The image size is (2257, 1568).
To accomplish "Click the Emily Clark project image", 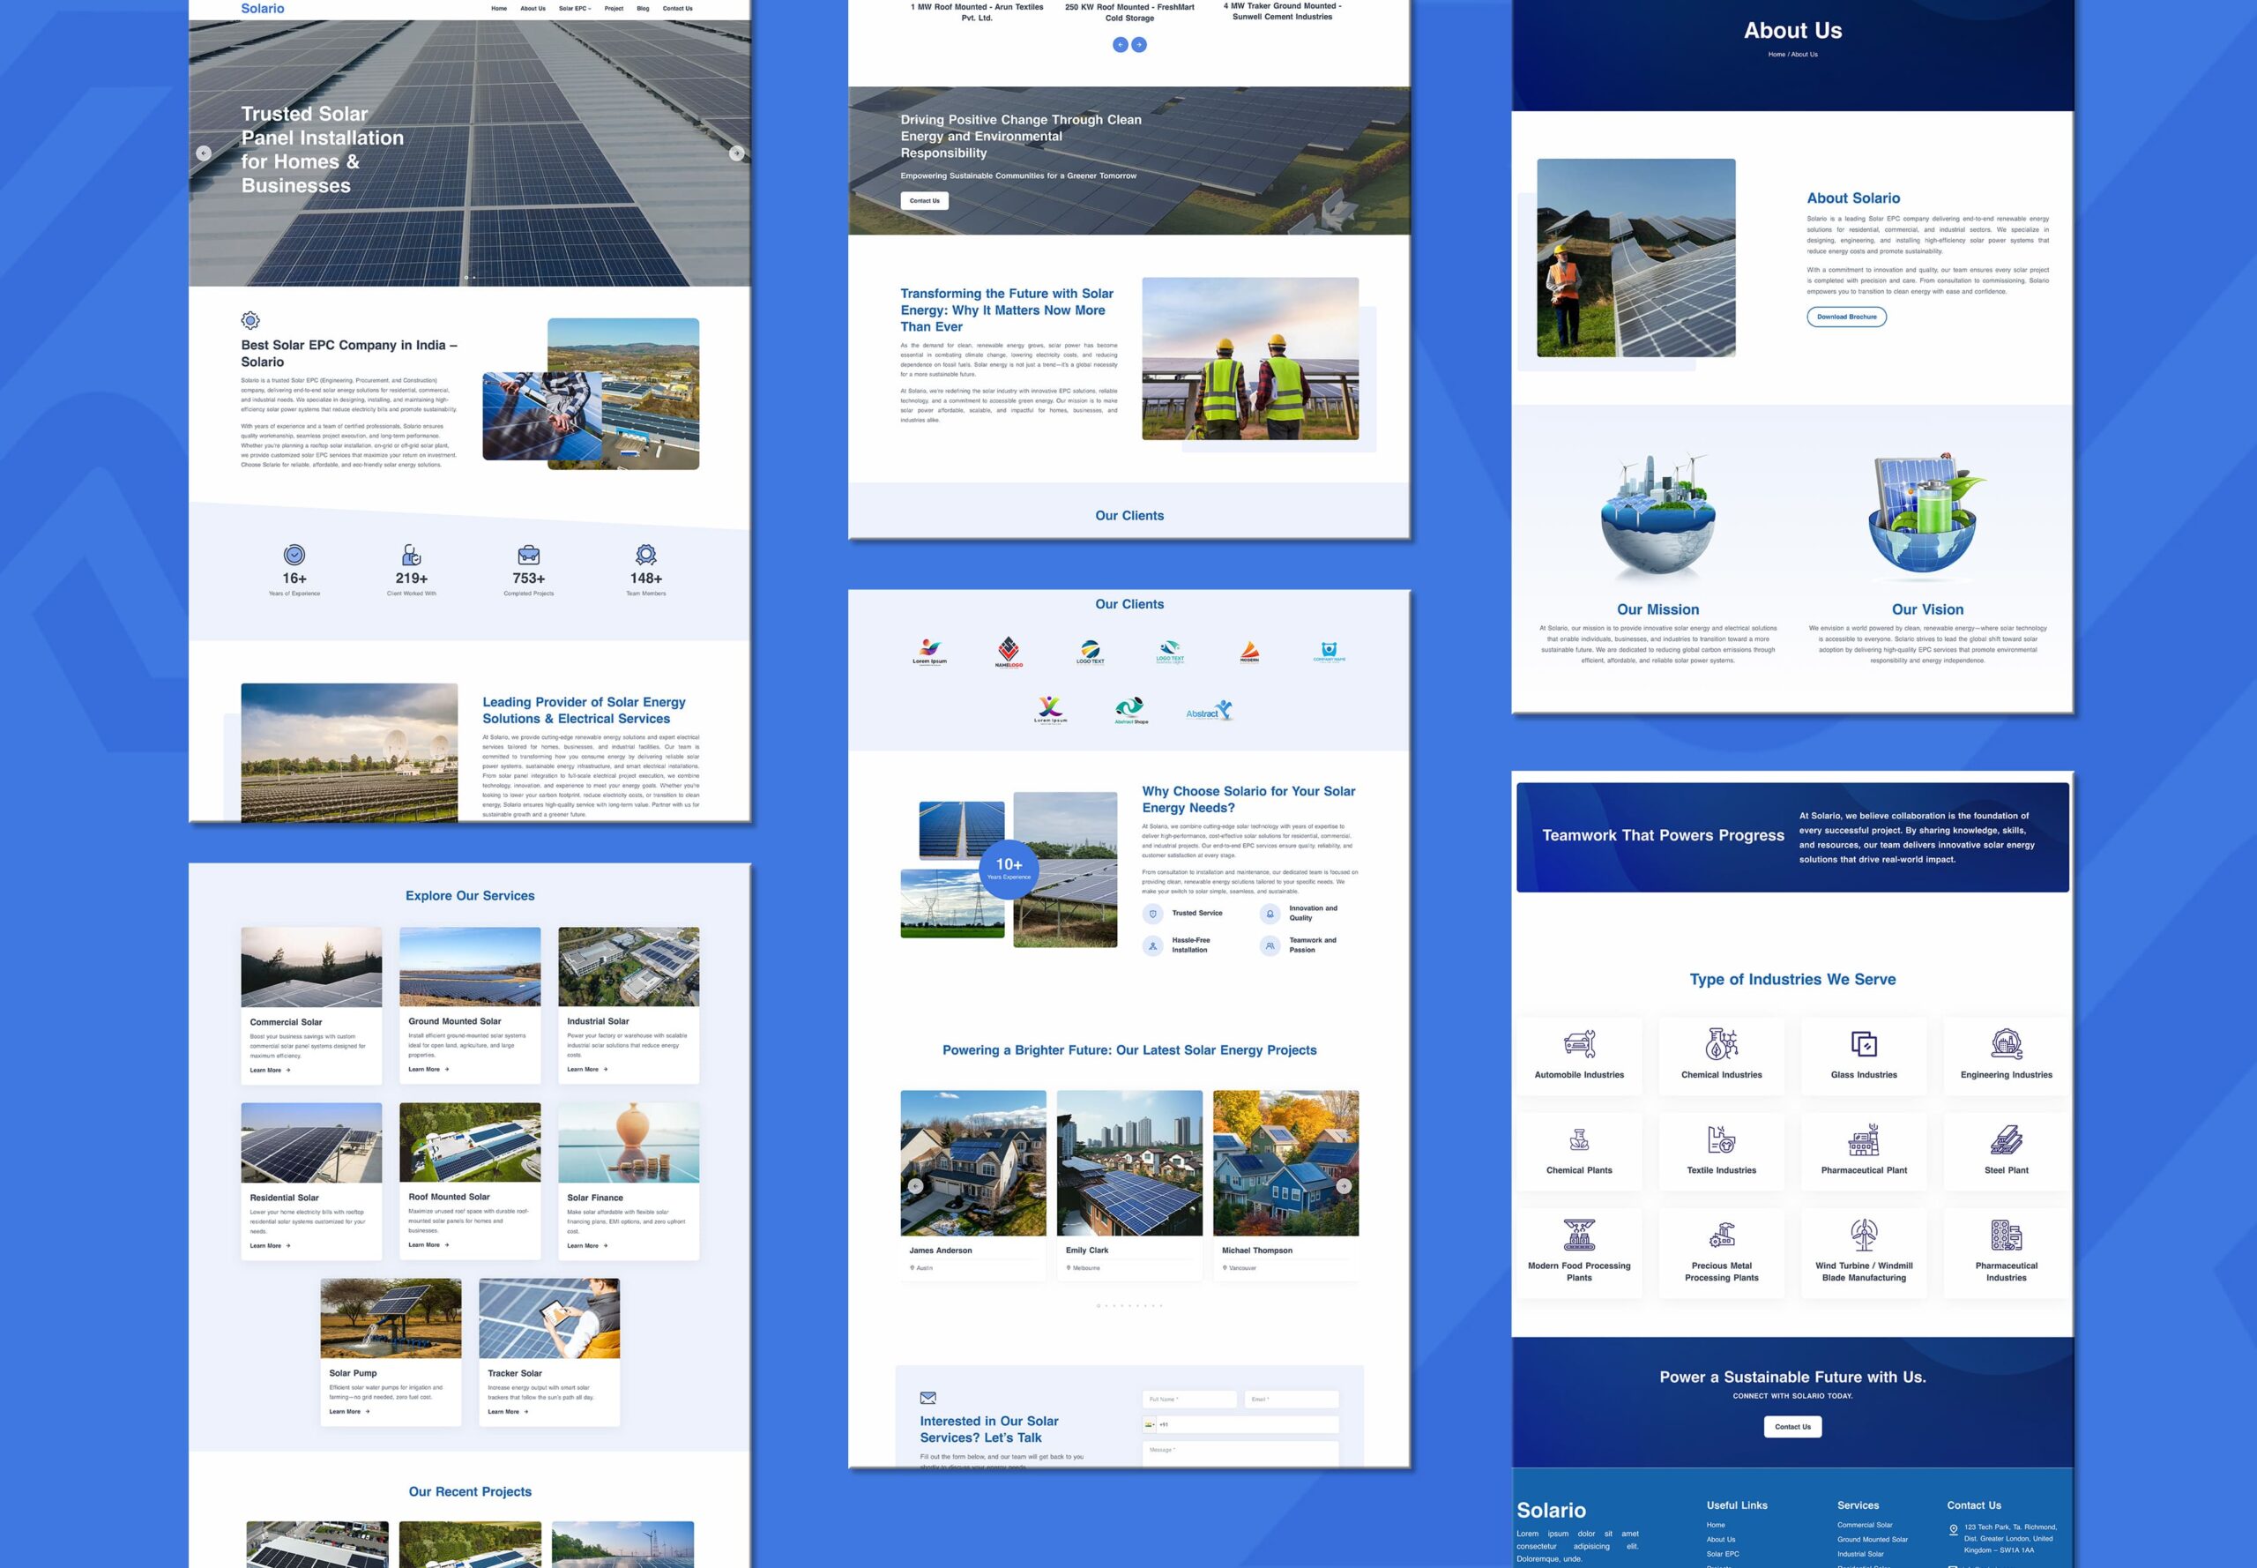I will (x=1129, y=1163).
